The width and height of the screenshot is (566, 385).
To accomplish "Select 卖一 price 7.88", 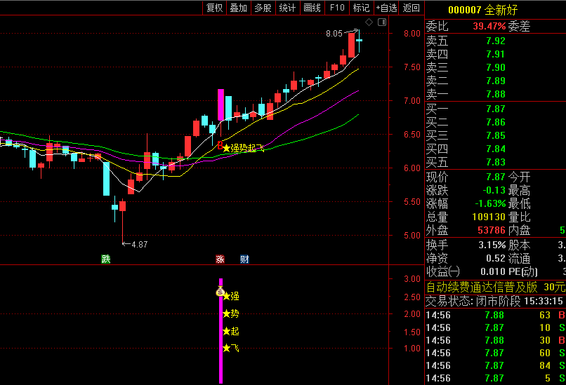I will tap(496, 94).
